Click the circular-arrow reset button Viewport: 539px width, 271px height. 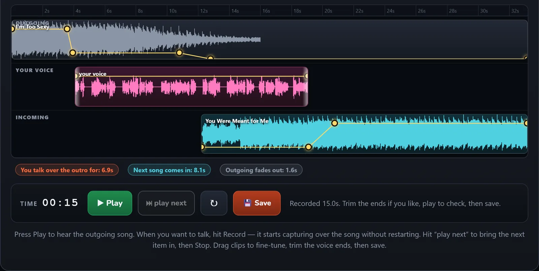click(214, 203)
